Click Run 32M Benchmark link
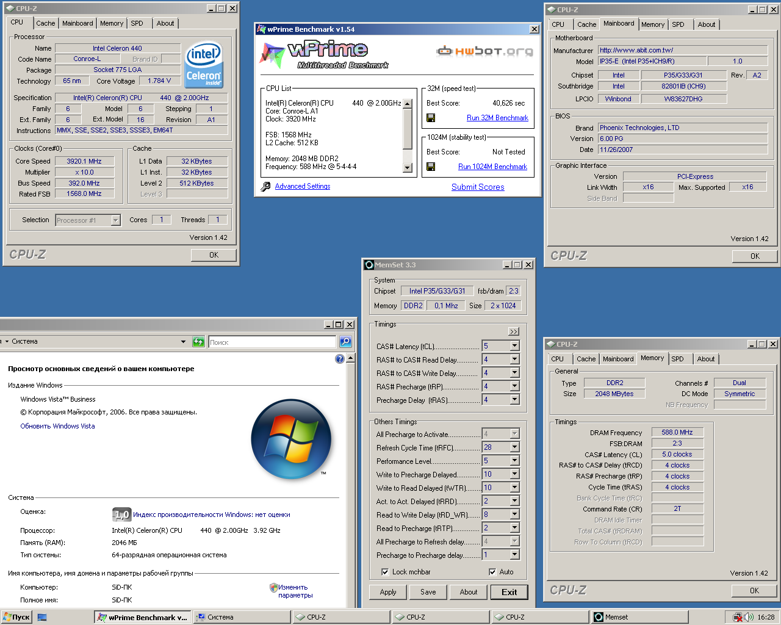Screen dimensions: 781x625 point(497,118)
